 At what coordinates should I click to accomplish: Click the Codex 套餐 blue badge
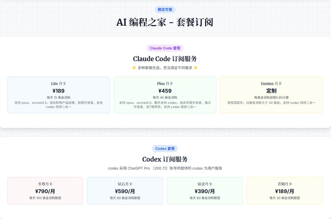pyautogui.click(x=165, y=149)
